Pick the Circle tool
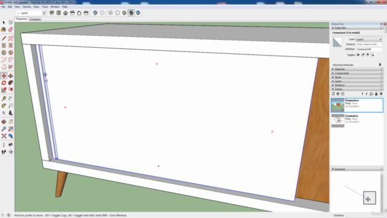This screenshot has width=387, height=218. pyautogui.click(x=4, y=53)
